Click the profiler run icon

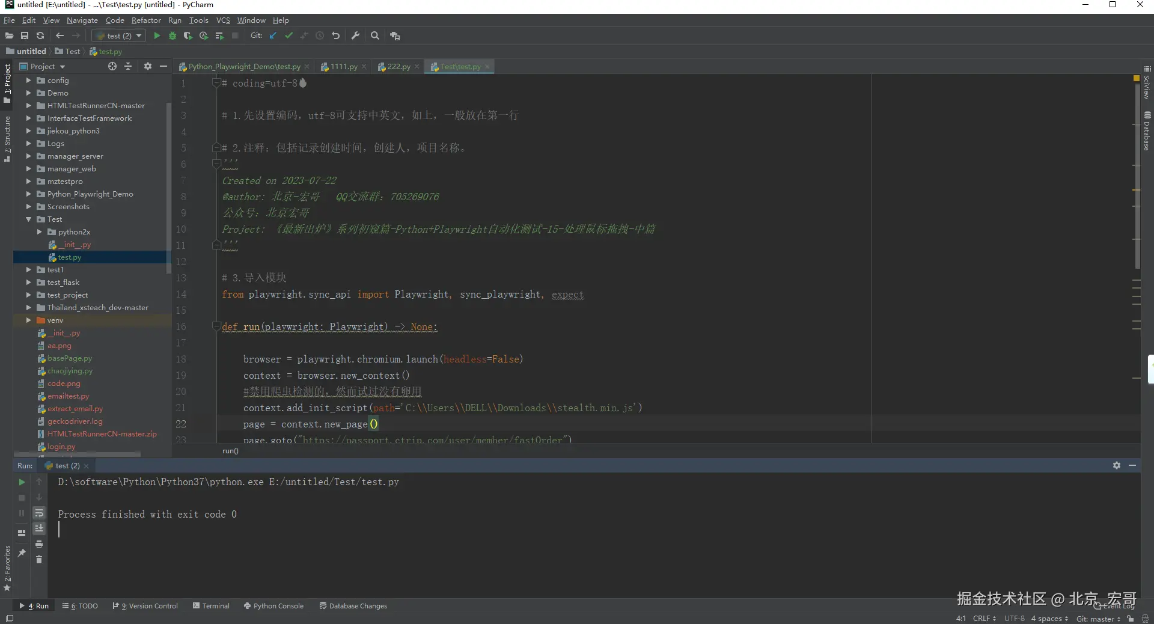pyautogui.click(x=204, y=36)
